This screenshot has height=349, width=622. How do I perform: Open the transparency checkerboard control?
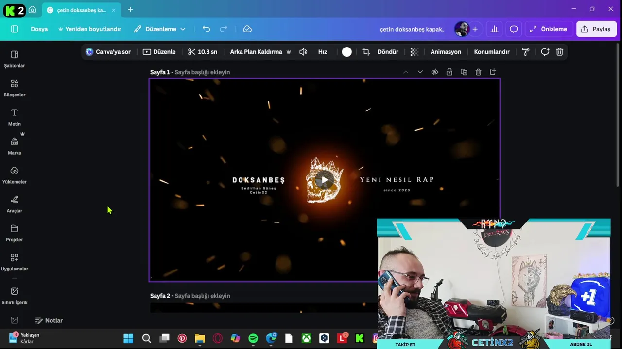coord(415,52)
